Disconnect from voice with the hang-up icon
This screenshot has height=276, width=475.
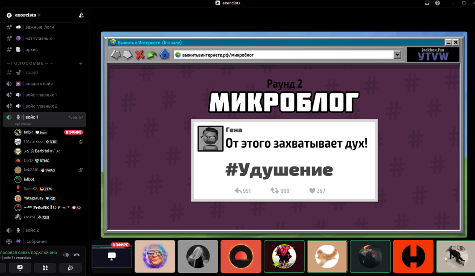coord(77,255)
